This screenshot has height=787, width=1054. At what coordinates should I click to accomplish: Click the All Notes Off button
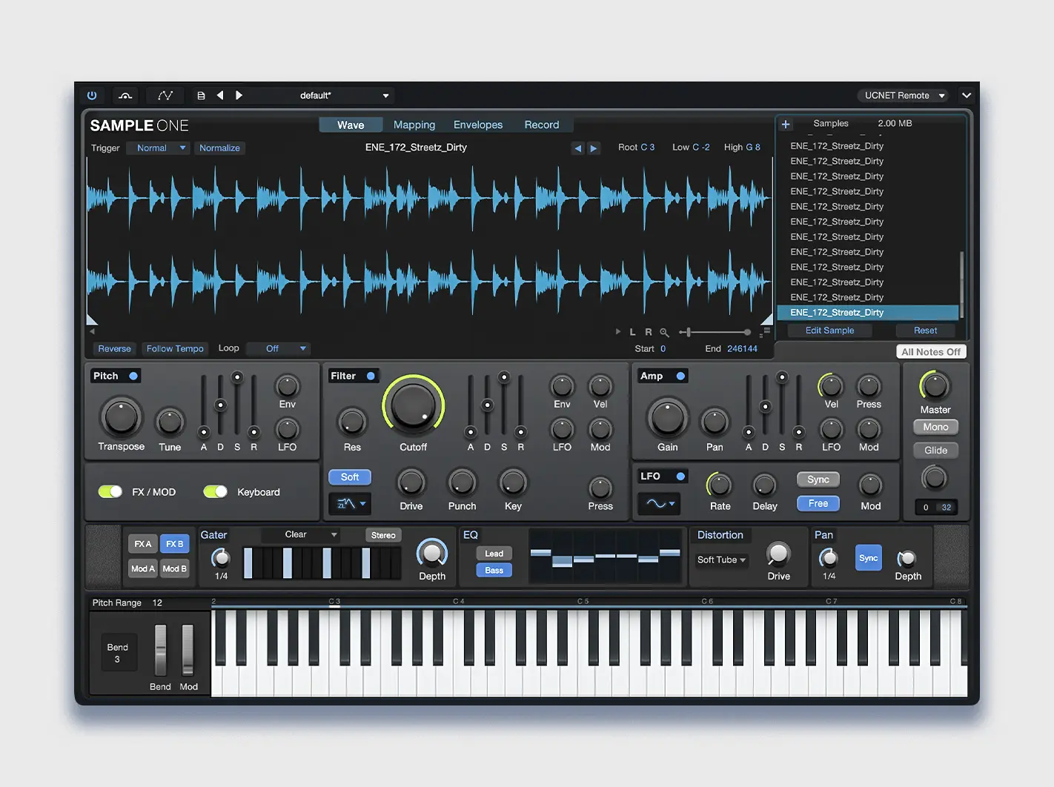pos(930,352)
